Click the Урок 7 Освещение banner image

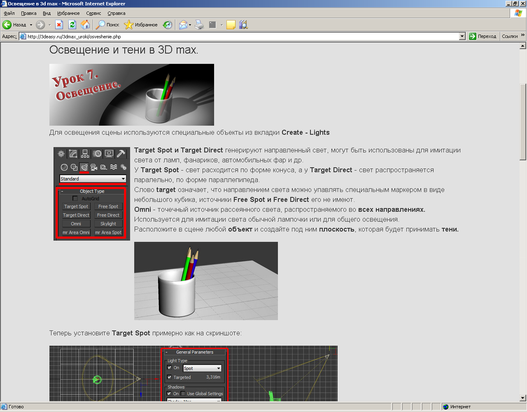coord(132,95)
